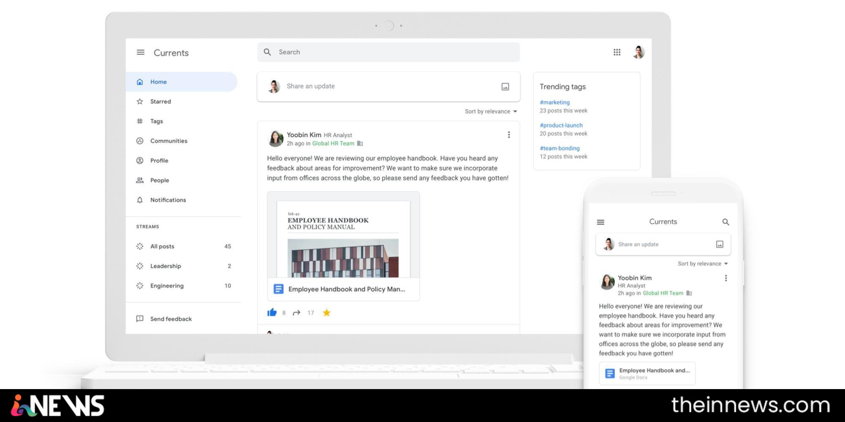The image size is (845, 422).
Task: Click the Google Docs icon on laptop attachment
Action: (x=278, y=289)
